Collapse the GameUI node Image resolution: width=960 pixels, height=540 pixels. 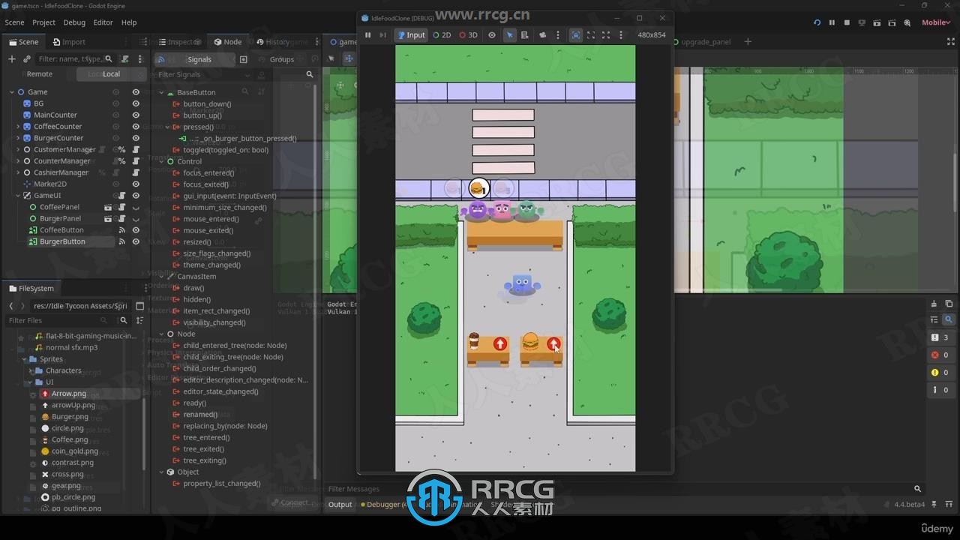pyautogui.click(x=18, y=196)
